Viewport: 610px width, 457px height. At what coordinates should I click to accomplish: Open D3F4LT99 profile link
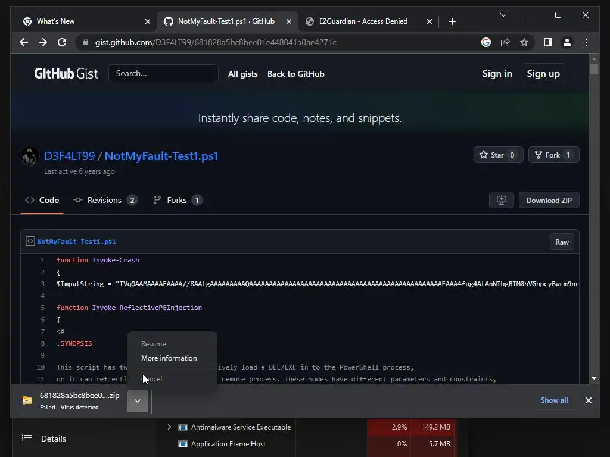[x=69, y=156]
